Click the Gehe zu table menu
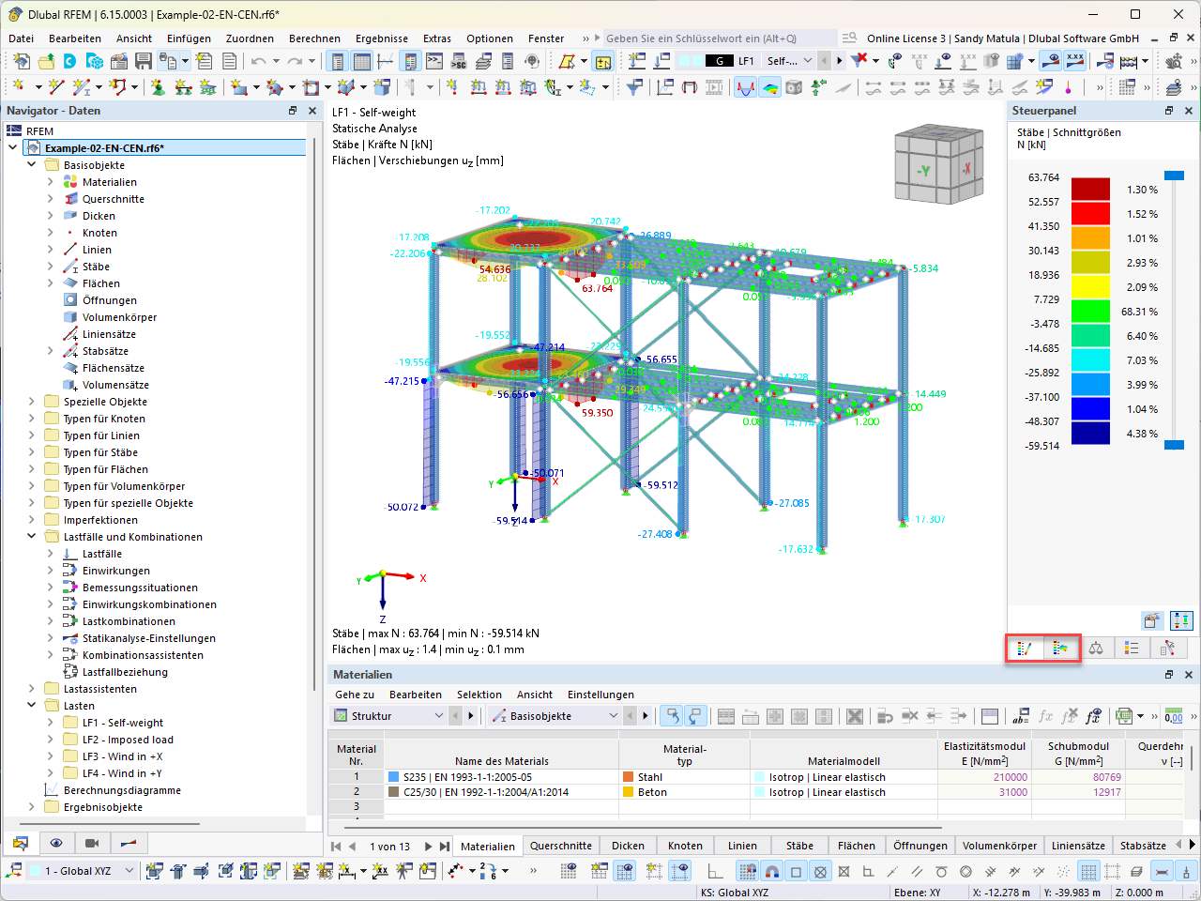Viewport: 1201px width, 901px height. click(x=355, y=695)
